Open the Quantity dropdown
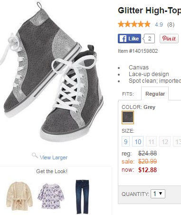The width and height of the screenshot is (181, 215). (158, 194)
